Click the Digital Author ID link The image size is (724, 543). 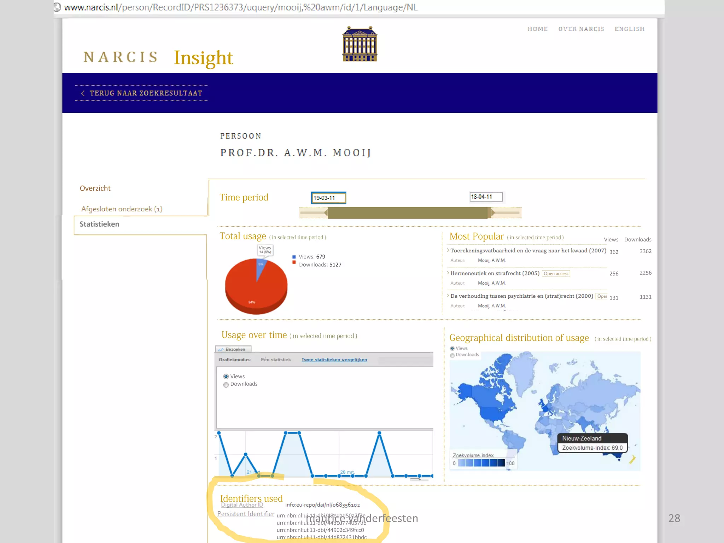coord(242,505)
